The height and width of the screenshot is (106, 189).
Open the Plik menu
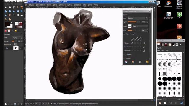(x=26, y=5)
